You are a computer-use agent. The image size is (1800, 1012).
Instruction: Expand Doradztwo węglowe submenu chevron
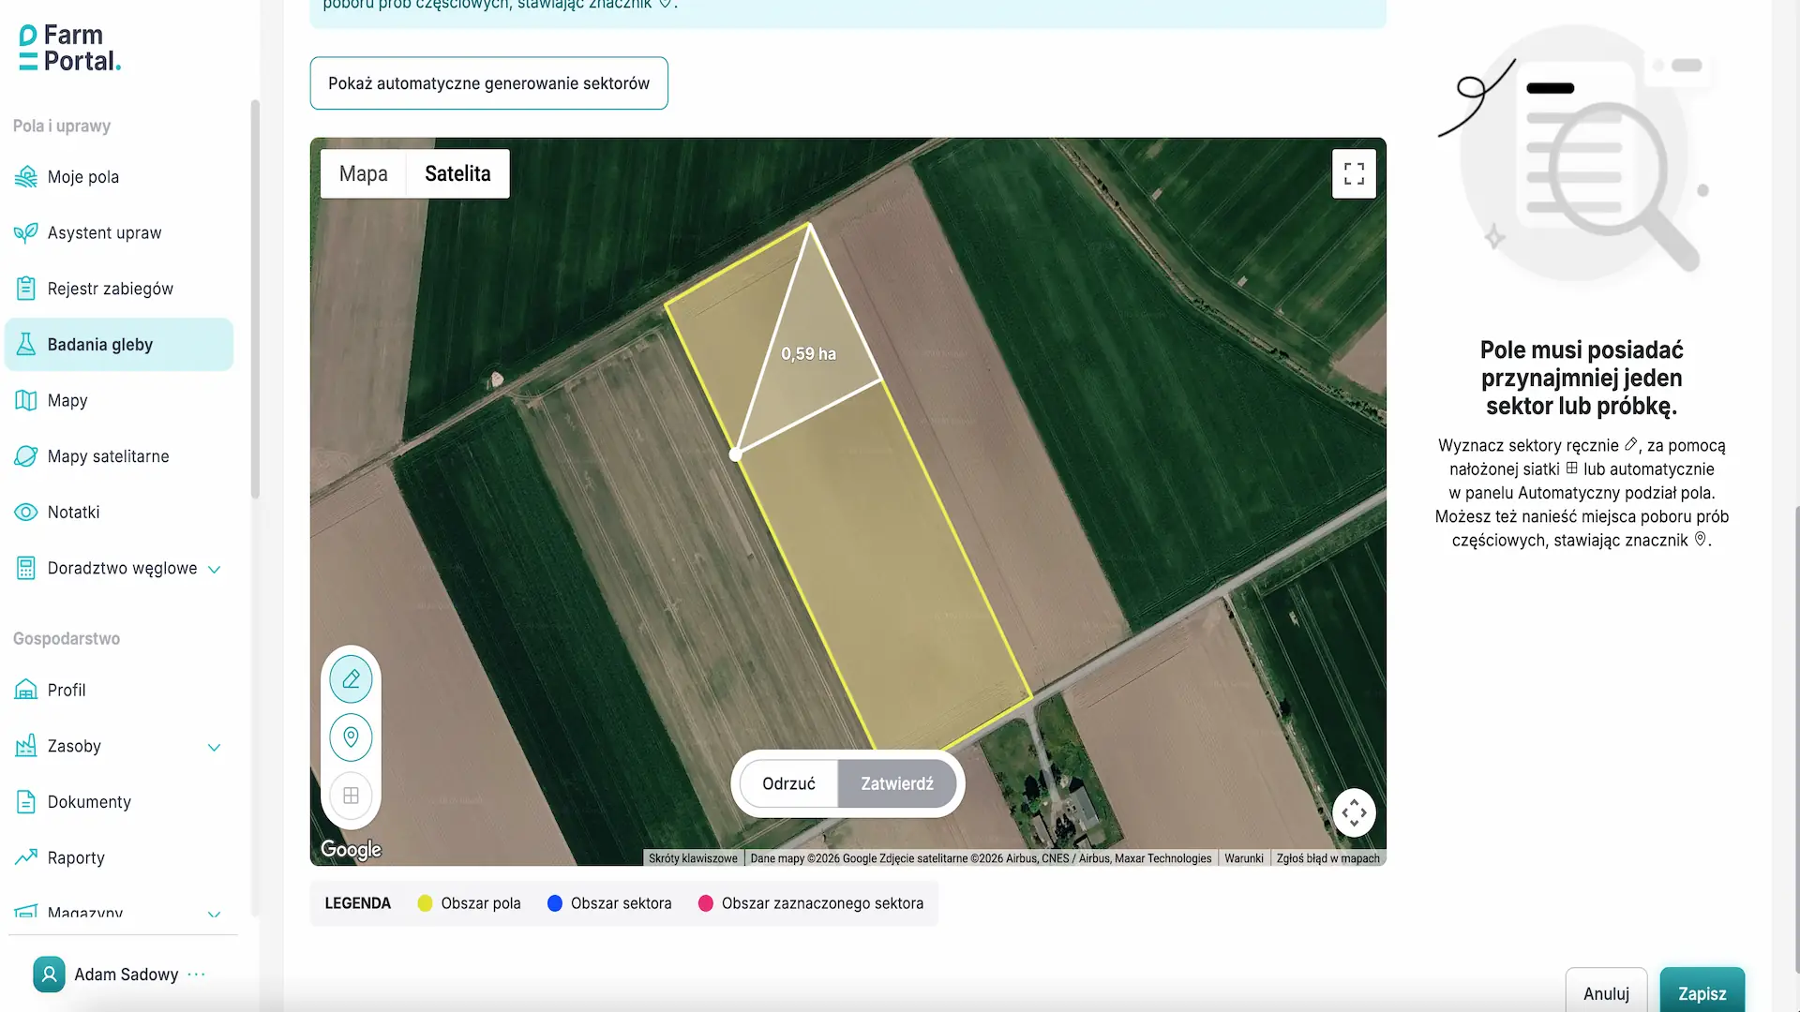click(214, 570)
